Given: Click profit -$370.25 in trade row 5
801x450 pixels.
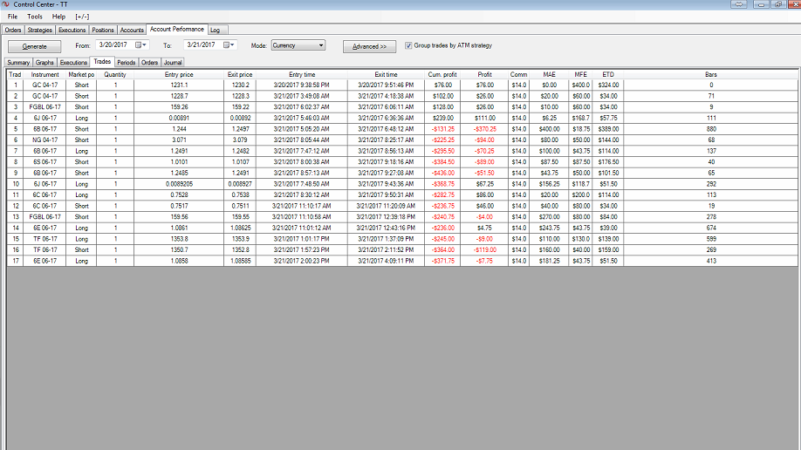Looking at the screenshot, I should point(484,129).
